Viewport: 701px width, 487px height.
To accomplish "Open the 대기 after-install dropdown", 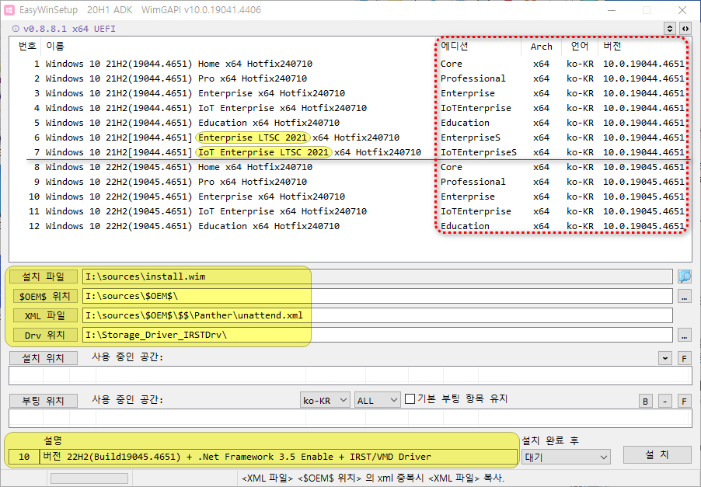I will click(566, 457).
